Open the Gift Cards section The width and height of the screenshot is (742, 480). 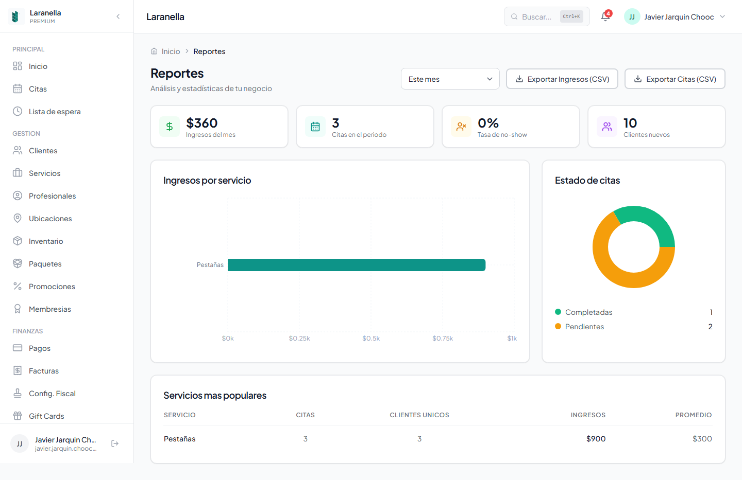click(x=46, y=416)
